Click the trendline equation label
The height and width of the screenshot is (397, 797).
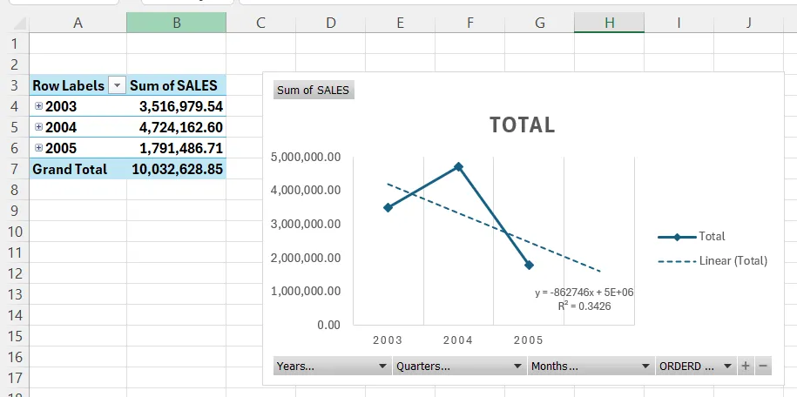click(x=584, y=299)
